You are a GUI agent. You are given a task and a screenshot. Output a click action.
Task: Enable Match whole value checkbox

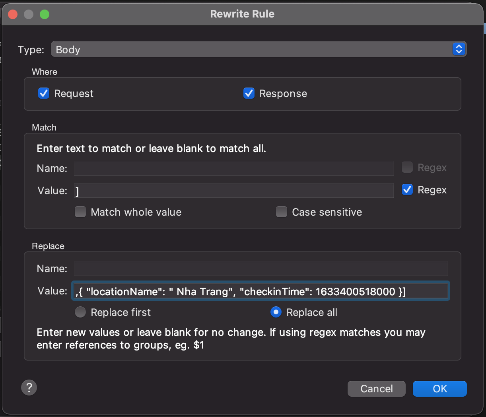(80, 212)
